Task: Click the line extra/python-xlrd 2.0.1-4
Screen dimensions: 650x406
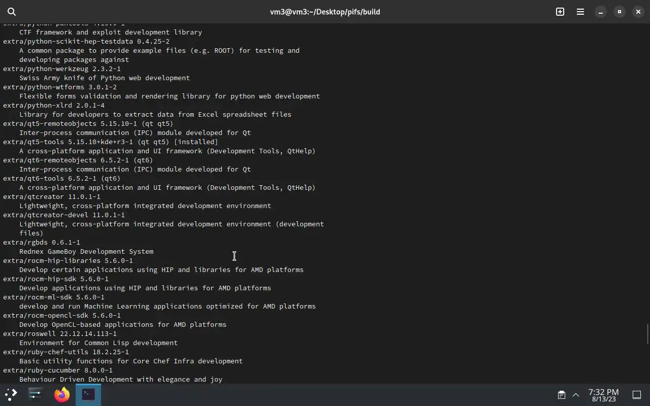Action: tap(54, 105)
